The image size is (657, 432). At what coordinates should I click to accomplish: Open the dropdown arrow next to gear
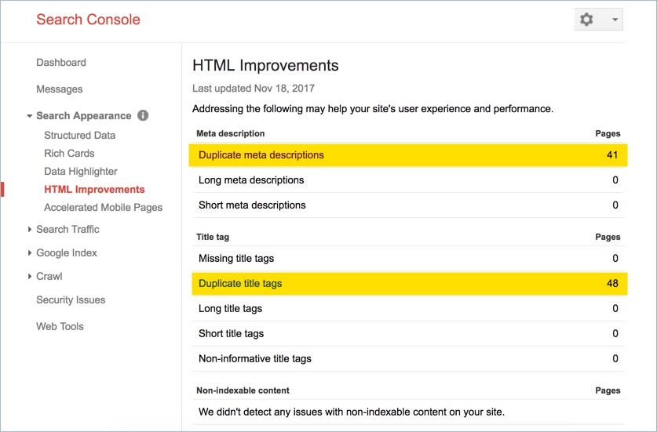click(615, 20)
